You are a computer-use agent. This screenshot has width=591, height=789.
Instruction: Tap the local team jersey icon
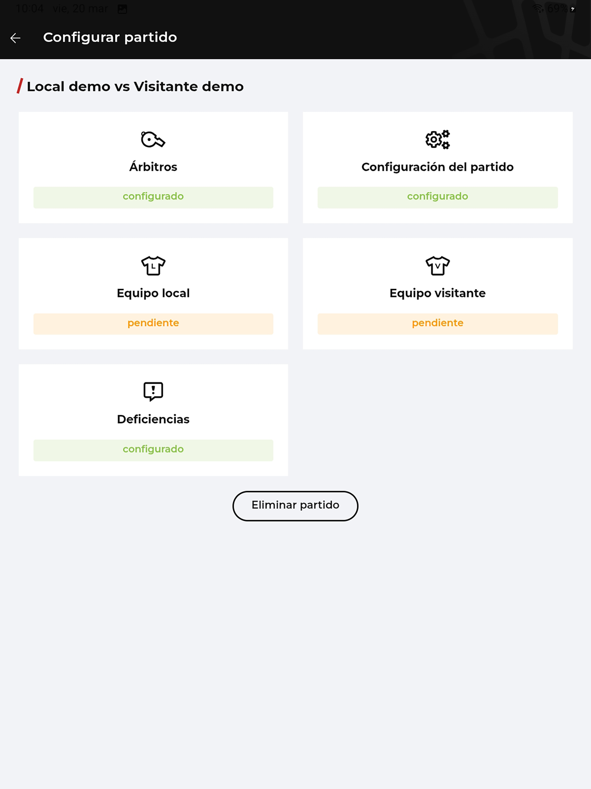(153, 266)
